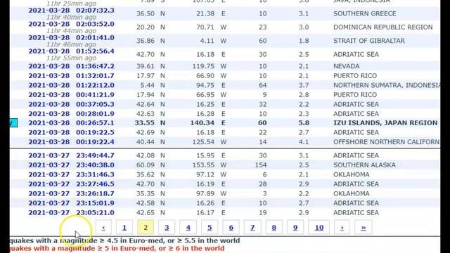Select the highlighted page 2 button
The image size is (450, 253).
pos(146,228)
